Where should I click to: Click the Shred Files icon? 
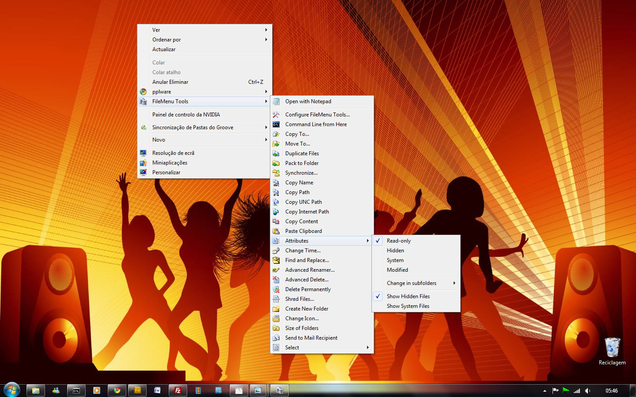pos(276,299)
